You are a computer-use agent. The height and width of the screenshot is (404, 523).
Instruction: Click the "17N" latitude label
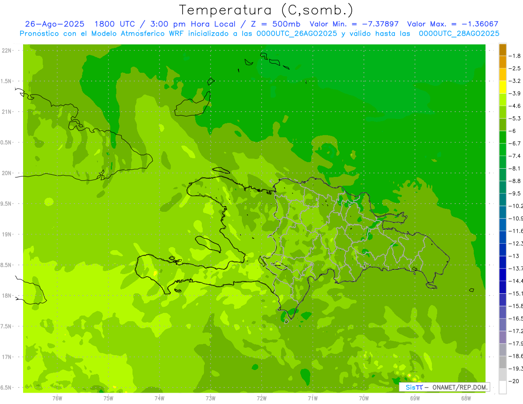[7, 357]
